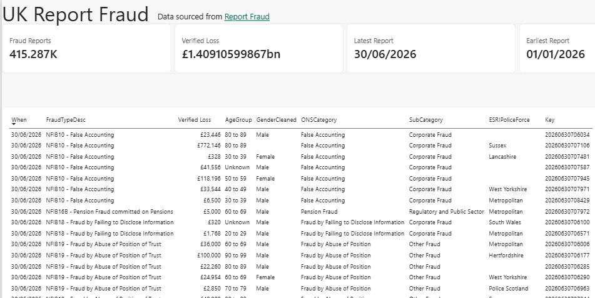Select the Fraud Reports 415.287K card
The image size is (595, 298).
click(86, 49)
